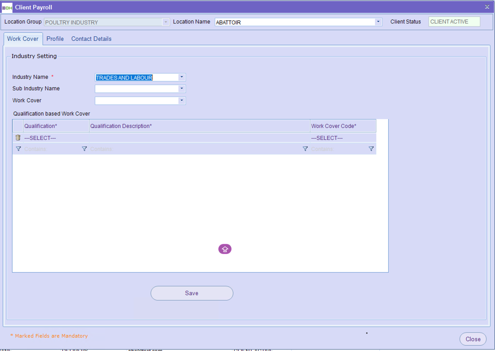Open the Sub Industry Name dropdown
Image resolution: width=495 pixels, height=351 pixels.
pos(182,89)
